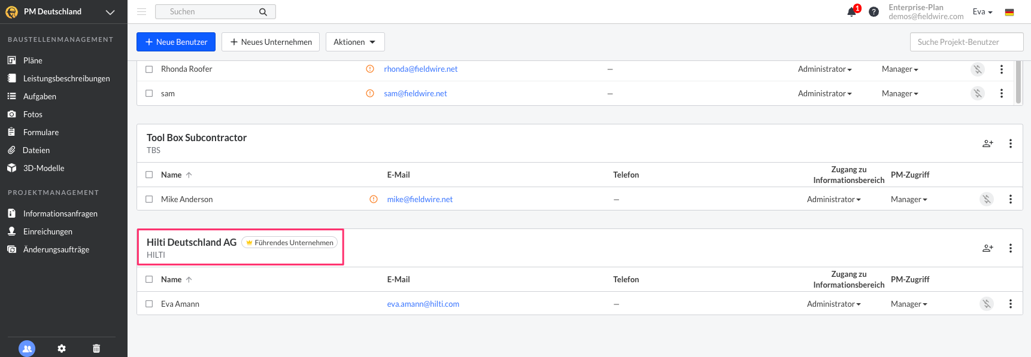This screenshot has width=1031, height=357.
Task: Open project settings gear icon
Action: coord(62,348)
